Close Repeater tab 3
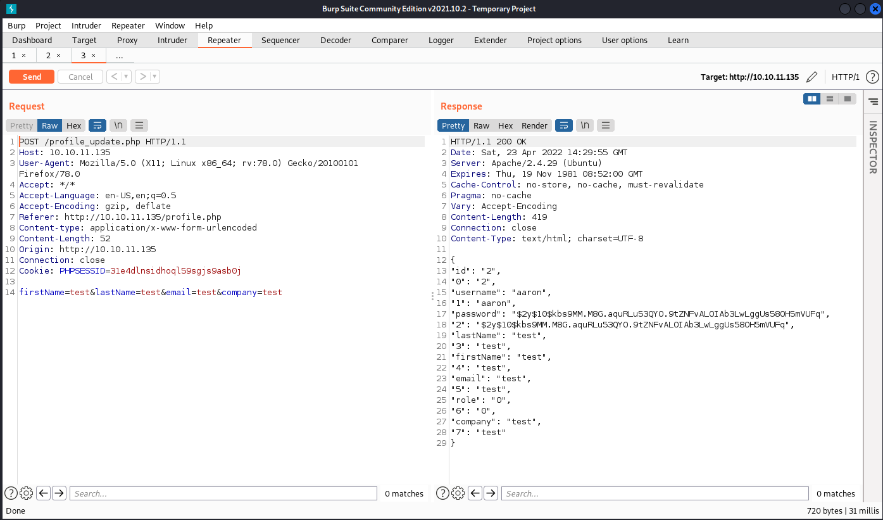The image size is (883, 520). 93,56
